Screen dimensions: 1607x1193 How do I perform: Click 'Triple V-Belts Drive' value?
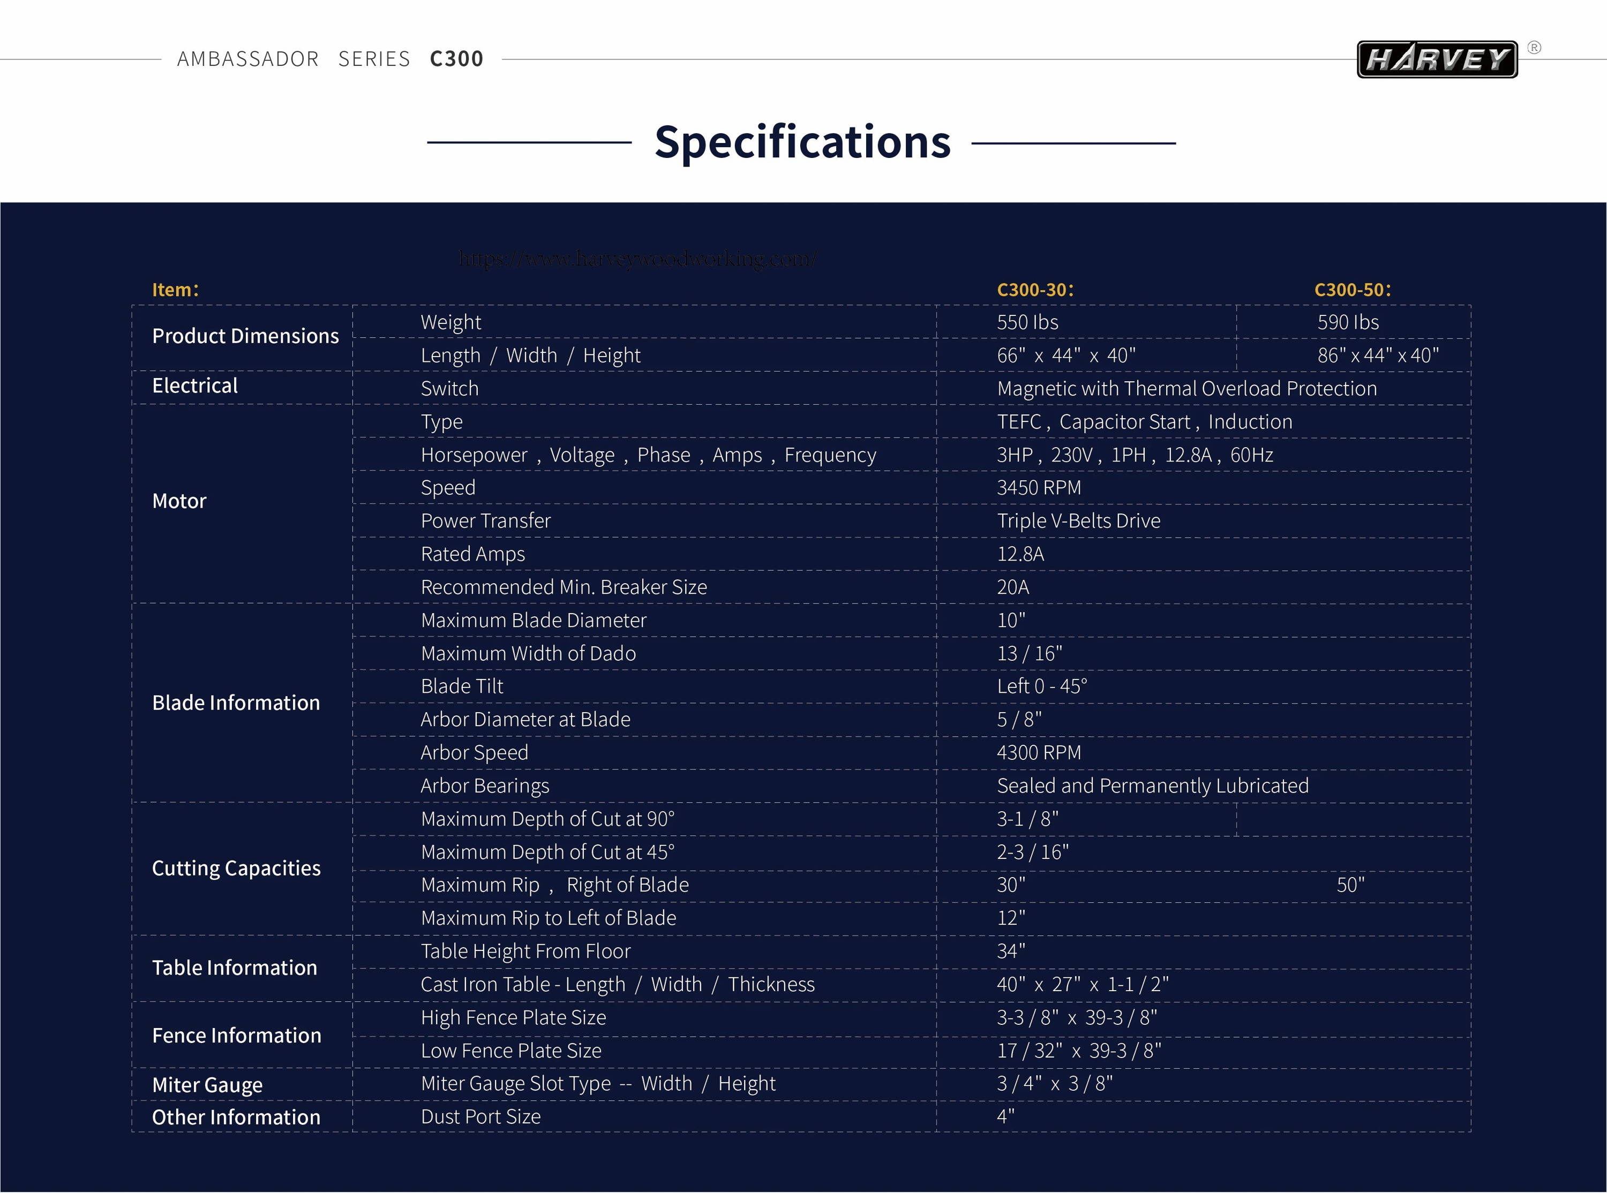(1078, 520)
